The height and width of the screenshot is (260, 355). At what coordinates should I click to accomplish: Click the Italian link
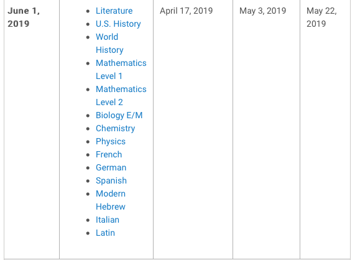[108, 220]
